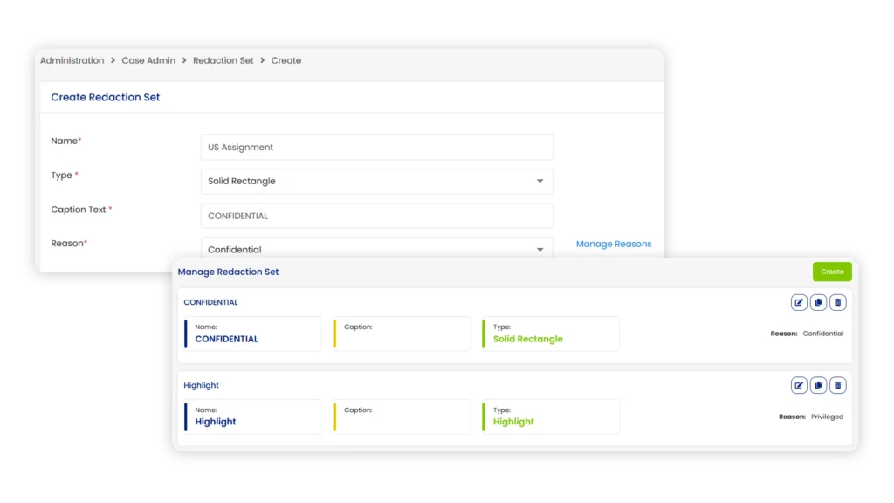This screenshot has height=503, width=894.
Task: Select the CONFIDENTIAL section label
Action: (211, 302)
